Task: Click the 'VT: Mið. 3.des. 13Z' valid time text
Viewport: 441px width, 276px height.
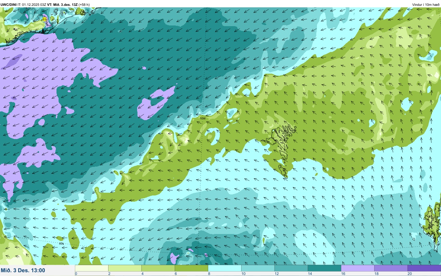Action: (62, 4)
